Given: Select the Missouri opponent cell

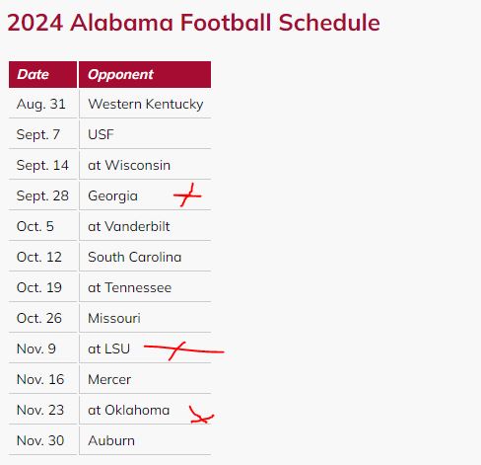Looking at the screenshot, I should 145,318.
